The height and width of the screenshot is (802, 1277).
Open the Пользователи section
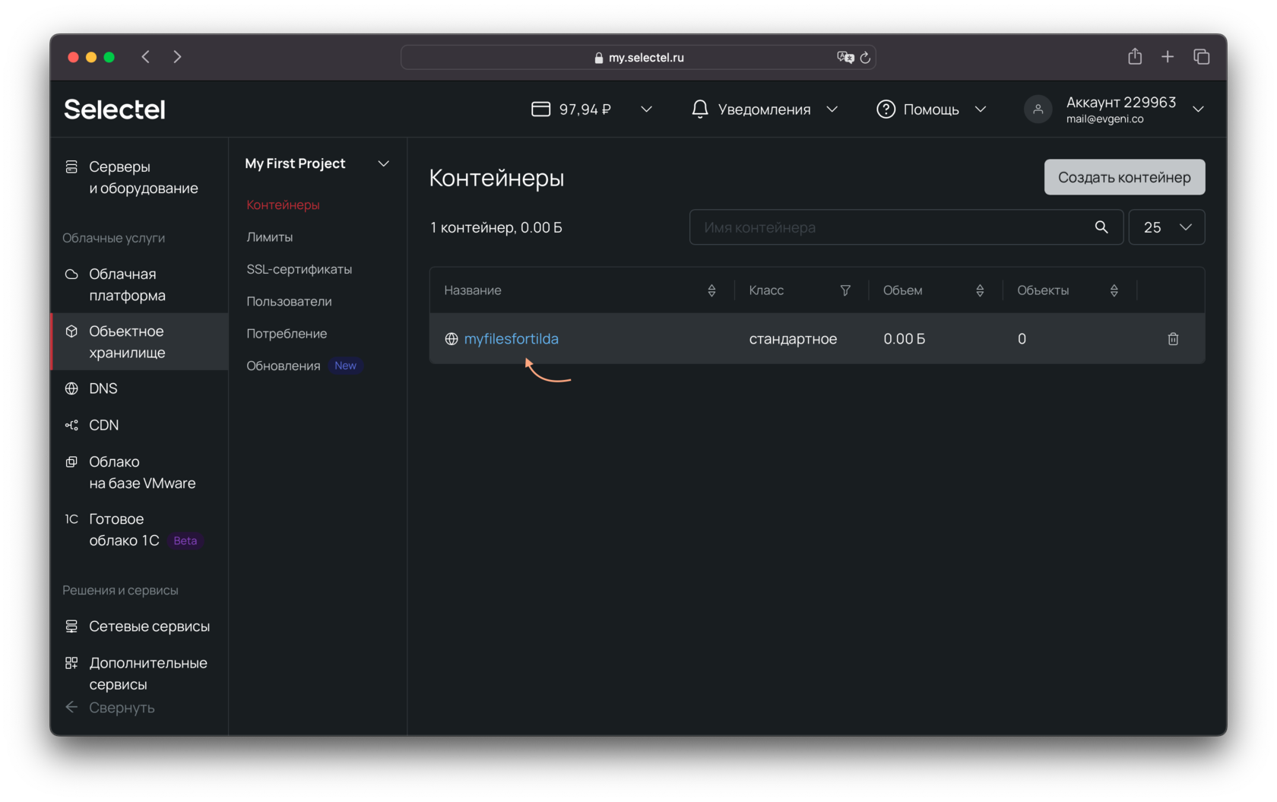pyautogui.click(x=289, y=302)
